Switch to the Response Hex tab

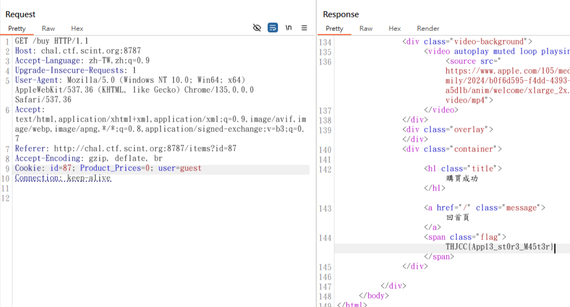(x=395, y=28)
